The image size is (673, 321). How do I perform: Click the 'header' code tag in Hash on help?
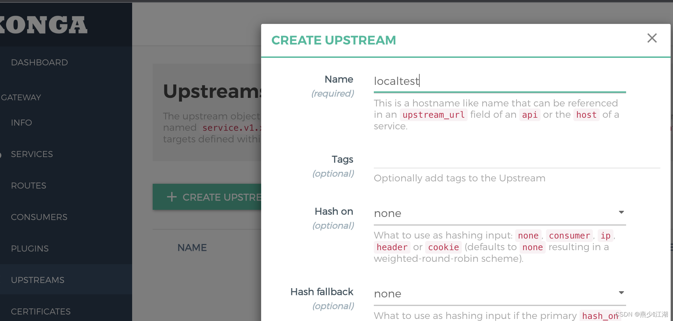click(x=392, y=247)
